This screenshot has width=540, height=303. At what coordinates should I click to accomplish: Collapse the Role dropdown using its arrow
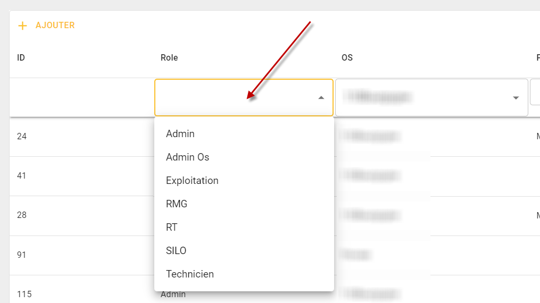[321, 98]
